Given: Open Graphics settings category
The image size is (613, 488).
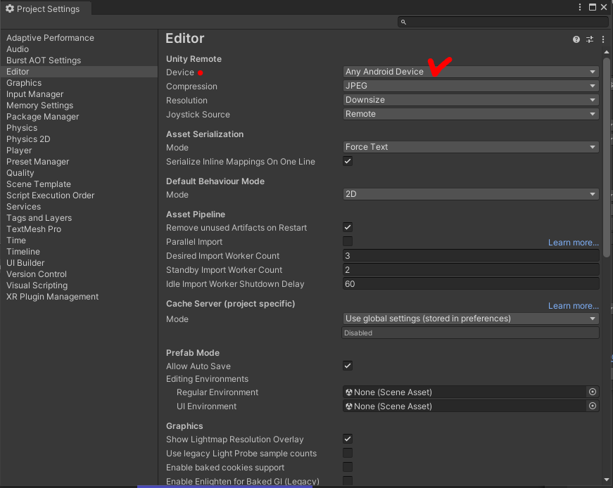Looking at the screenshot, I should pos(24,83).
